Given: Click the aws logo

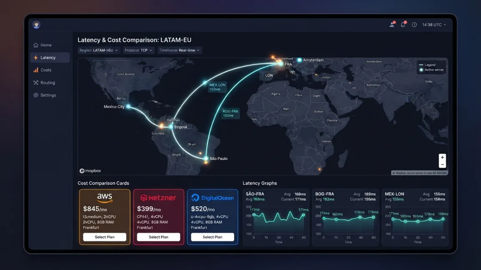Looking at the screenshot, I should 105,198.
